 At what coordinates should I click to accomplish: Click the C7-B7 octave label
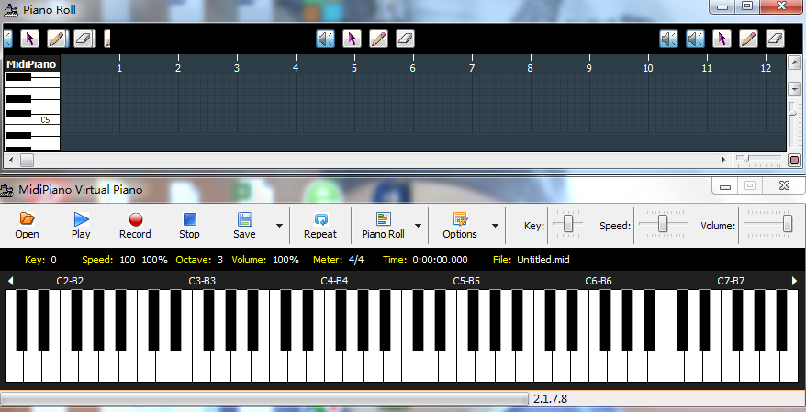pos(731,281)
